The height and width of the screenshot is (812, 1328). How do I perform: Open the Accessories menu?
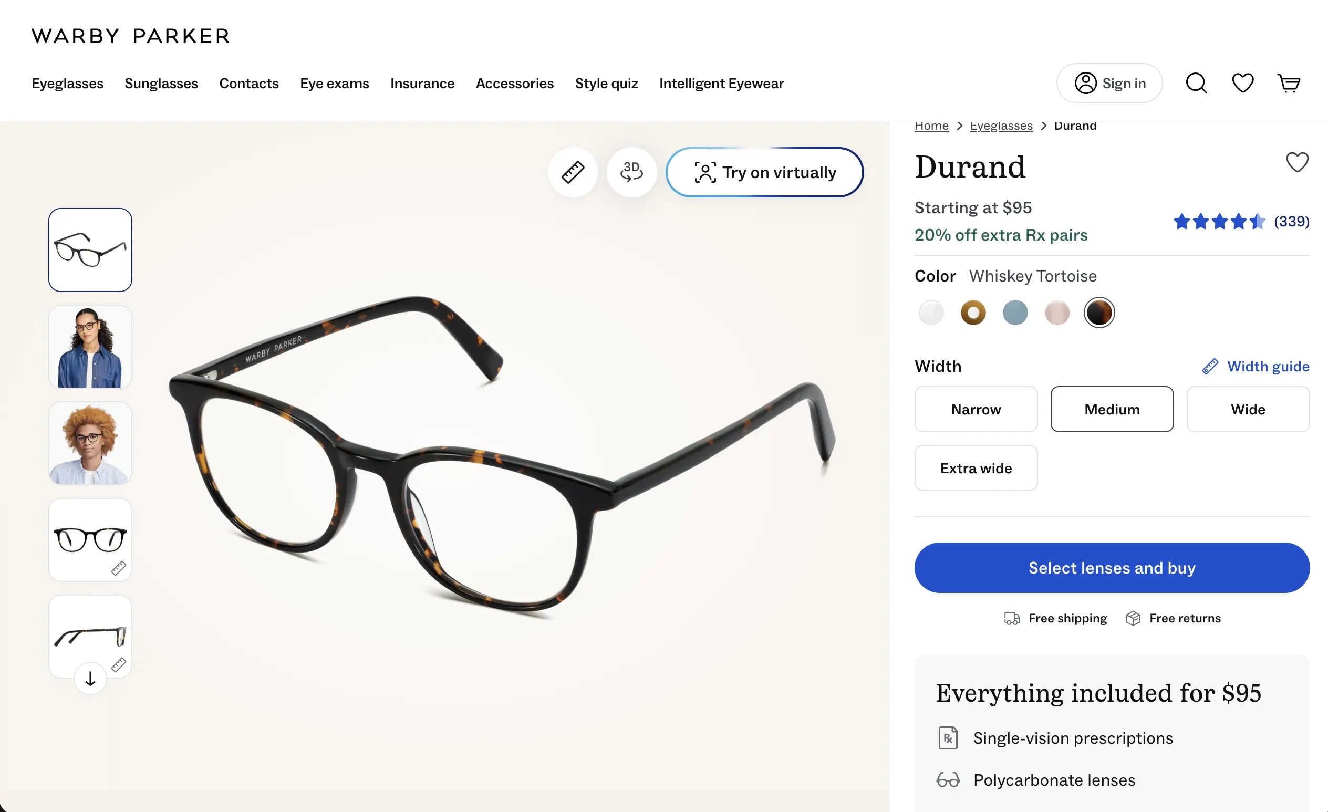tap(514, 84)
